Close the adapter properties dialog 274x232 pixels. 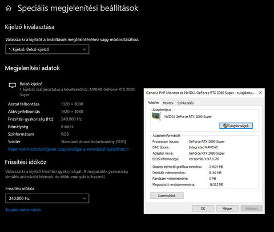pyautogui.click(x=260, y=93)
